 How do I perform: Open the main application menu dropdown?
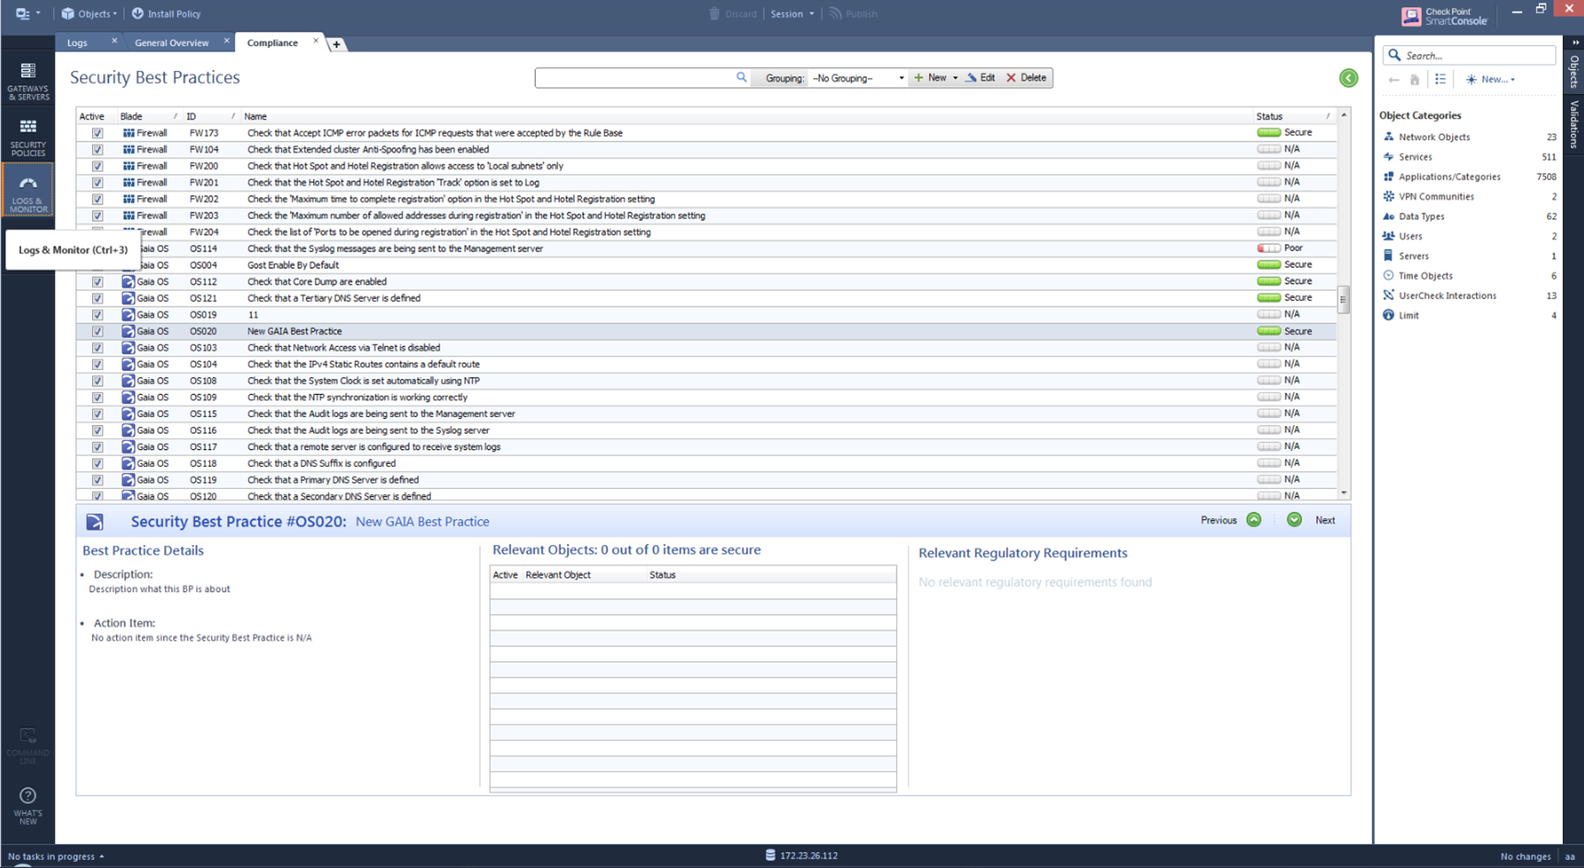[x=28, y=14]
